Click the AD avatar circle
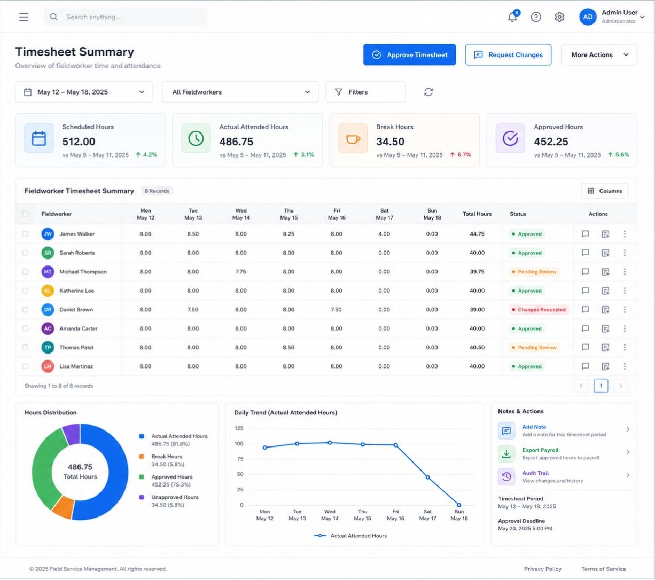The height and width of the screenshot is (580, 655). point(588,17)
